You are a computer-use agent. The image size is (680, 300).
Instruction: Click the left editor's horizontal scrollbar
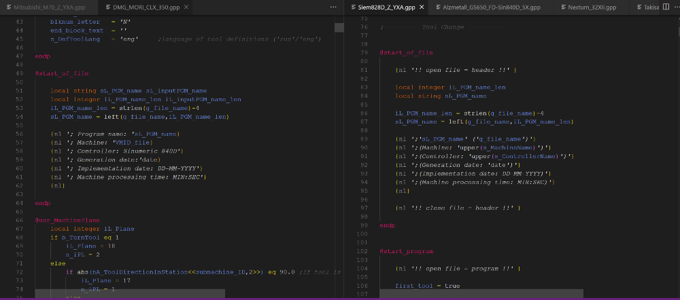(129, 293)
